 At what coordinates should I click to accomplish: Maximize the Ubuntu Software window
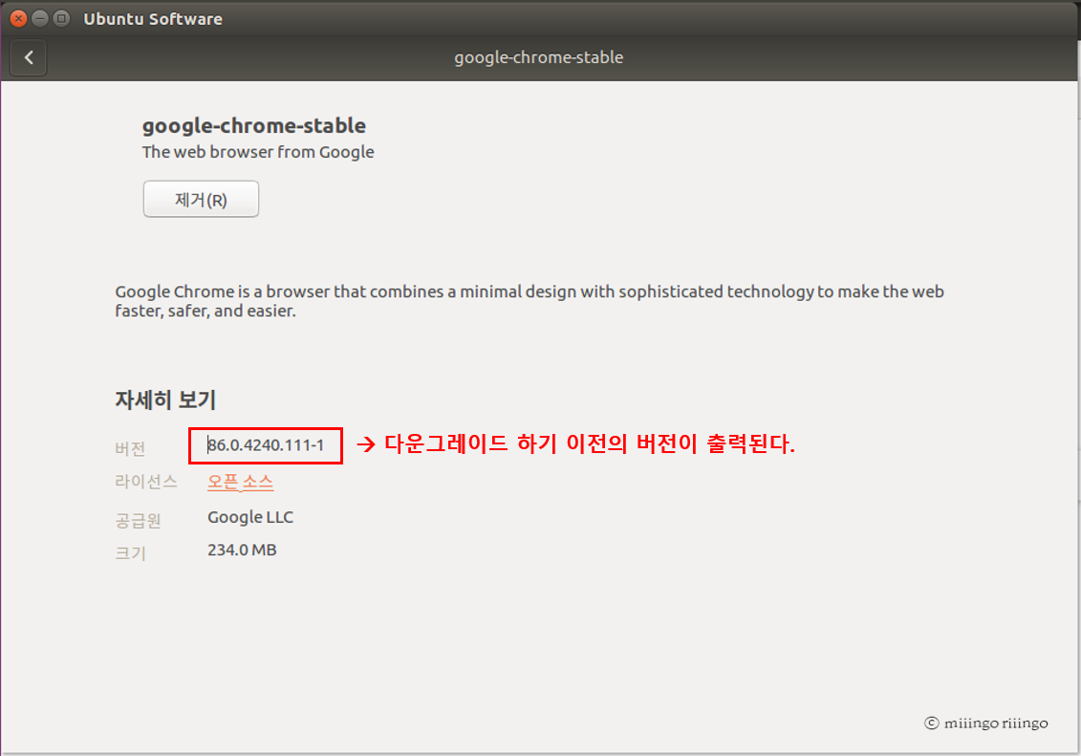(x=61, y=18)
